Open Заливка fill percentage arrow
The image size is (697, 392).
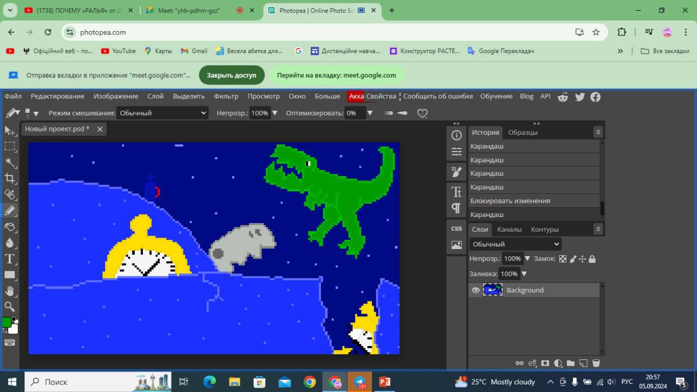point(524,274)
